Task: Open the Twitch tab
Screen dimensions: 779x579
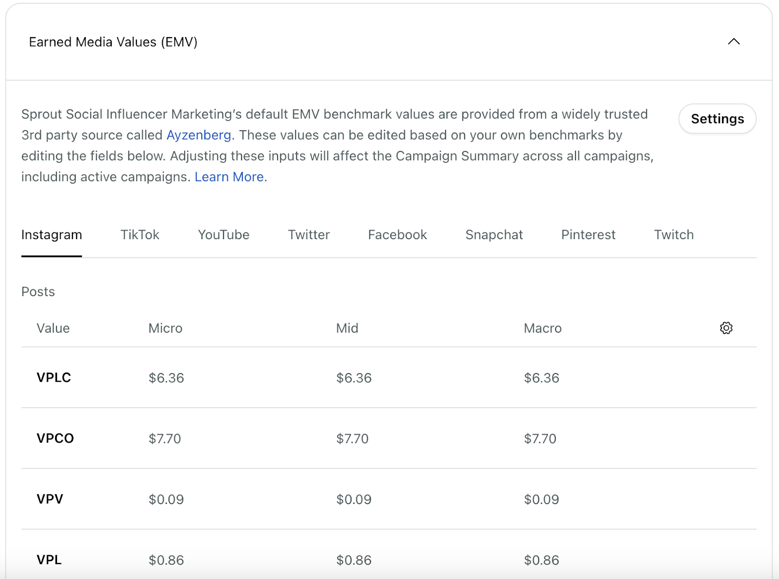Action: (x=674, y=235)
